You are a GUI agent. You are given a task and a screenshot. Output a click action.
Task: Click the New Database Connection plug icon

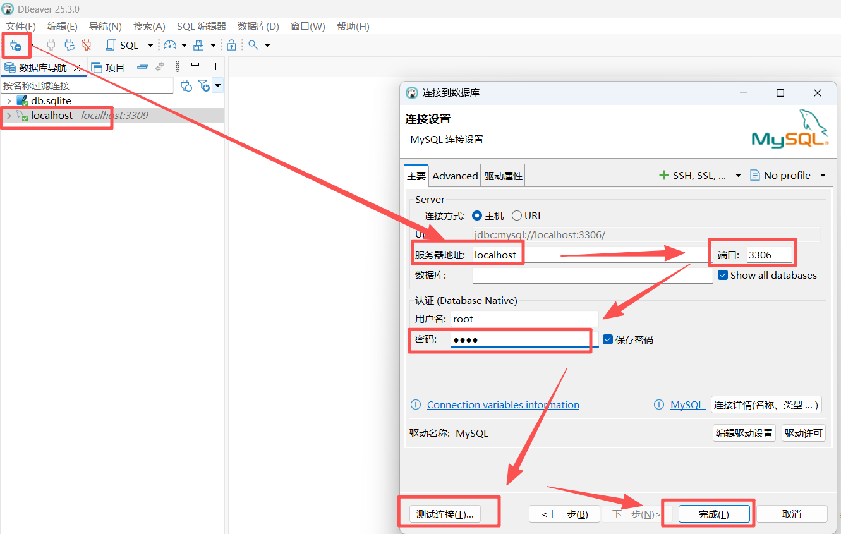click(15, 46)
